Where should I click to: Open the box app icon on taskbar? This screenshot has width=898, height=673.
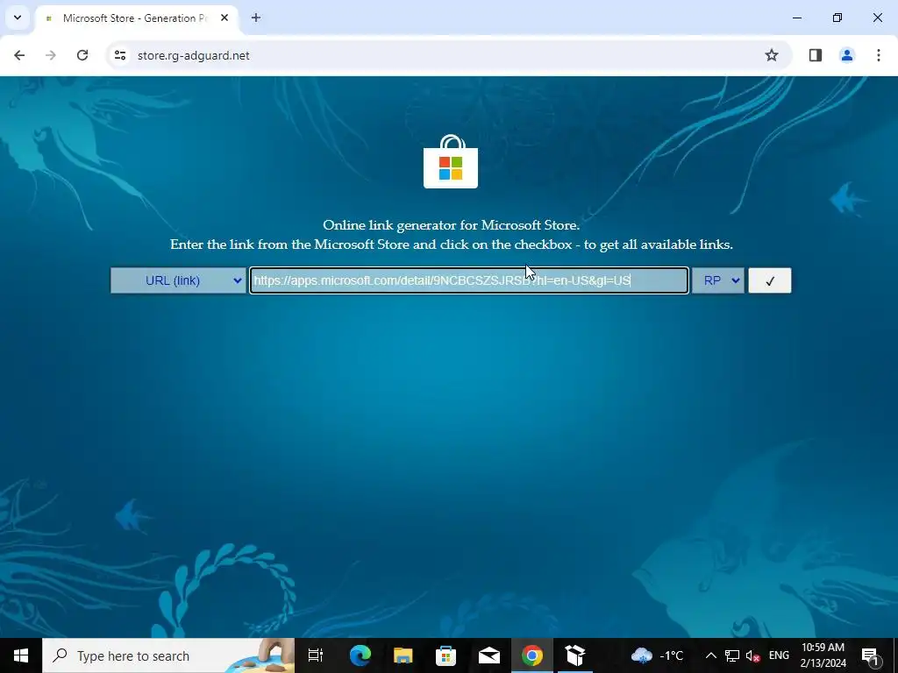tap(575, 655)
